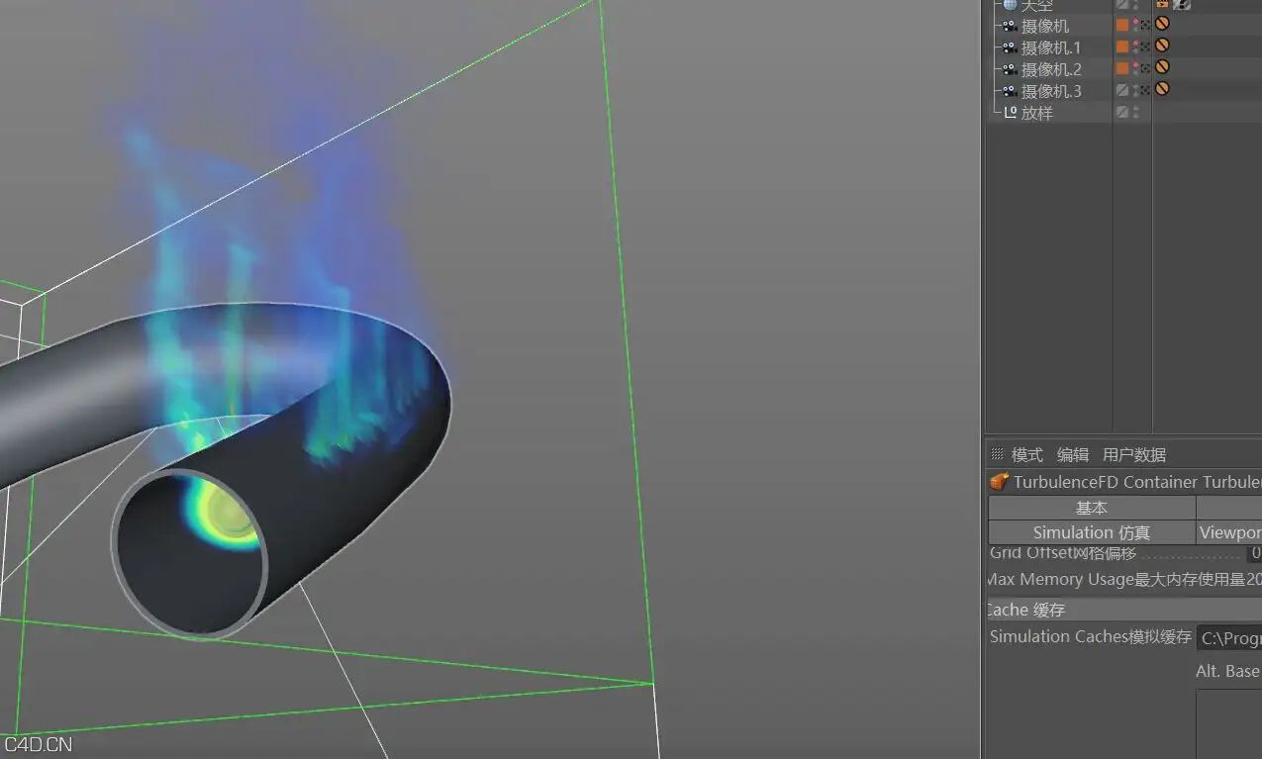Click the TurbulenceFD Container icon
Viewport: 1262px width, 759px height.
point(1000,482)
